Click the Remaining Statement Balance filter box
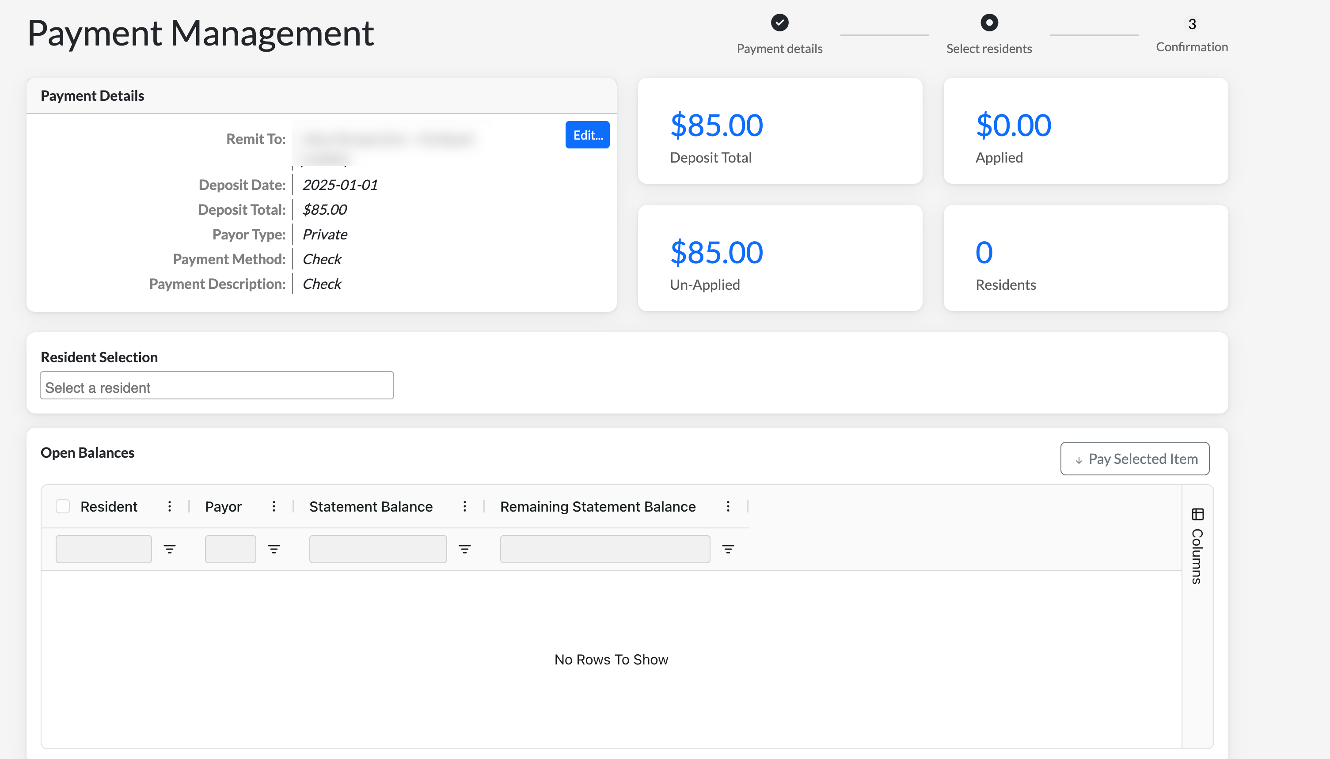The height and width of the screenshot is (759, 1330). [x=605, y=549]
